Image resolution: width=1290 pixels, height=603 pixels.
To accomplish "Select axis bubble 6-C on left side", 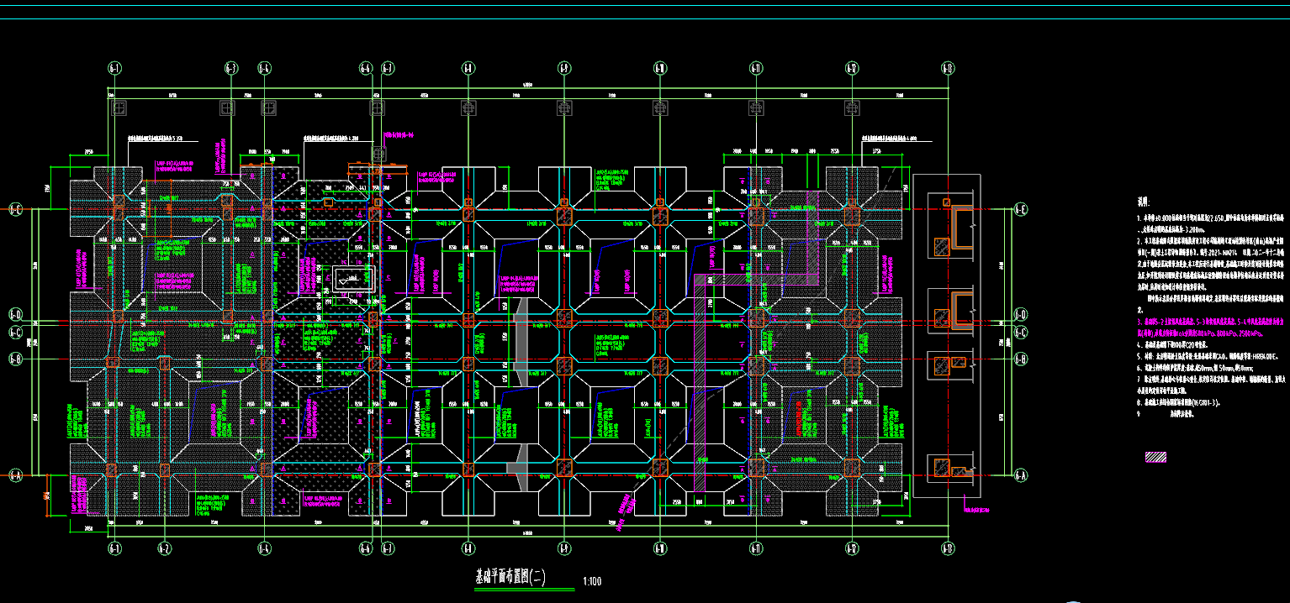I will [x=15, y=332].
